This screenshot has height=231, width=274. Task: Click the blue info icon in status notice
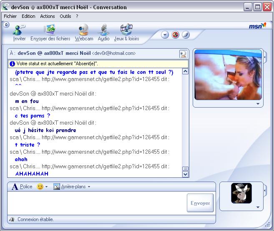12,64
